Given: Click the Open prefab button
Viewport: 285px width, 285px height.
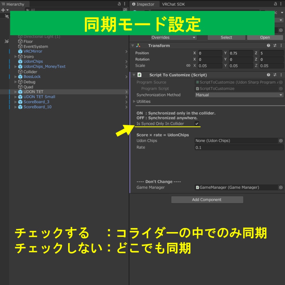Looking at the screenshot, I should click(265, 38).
